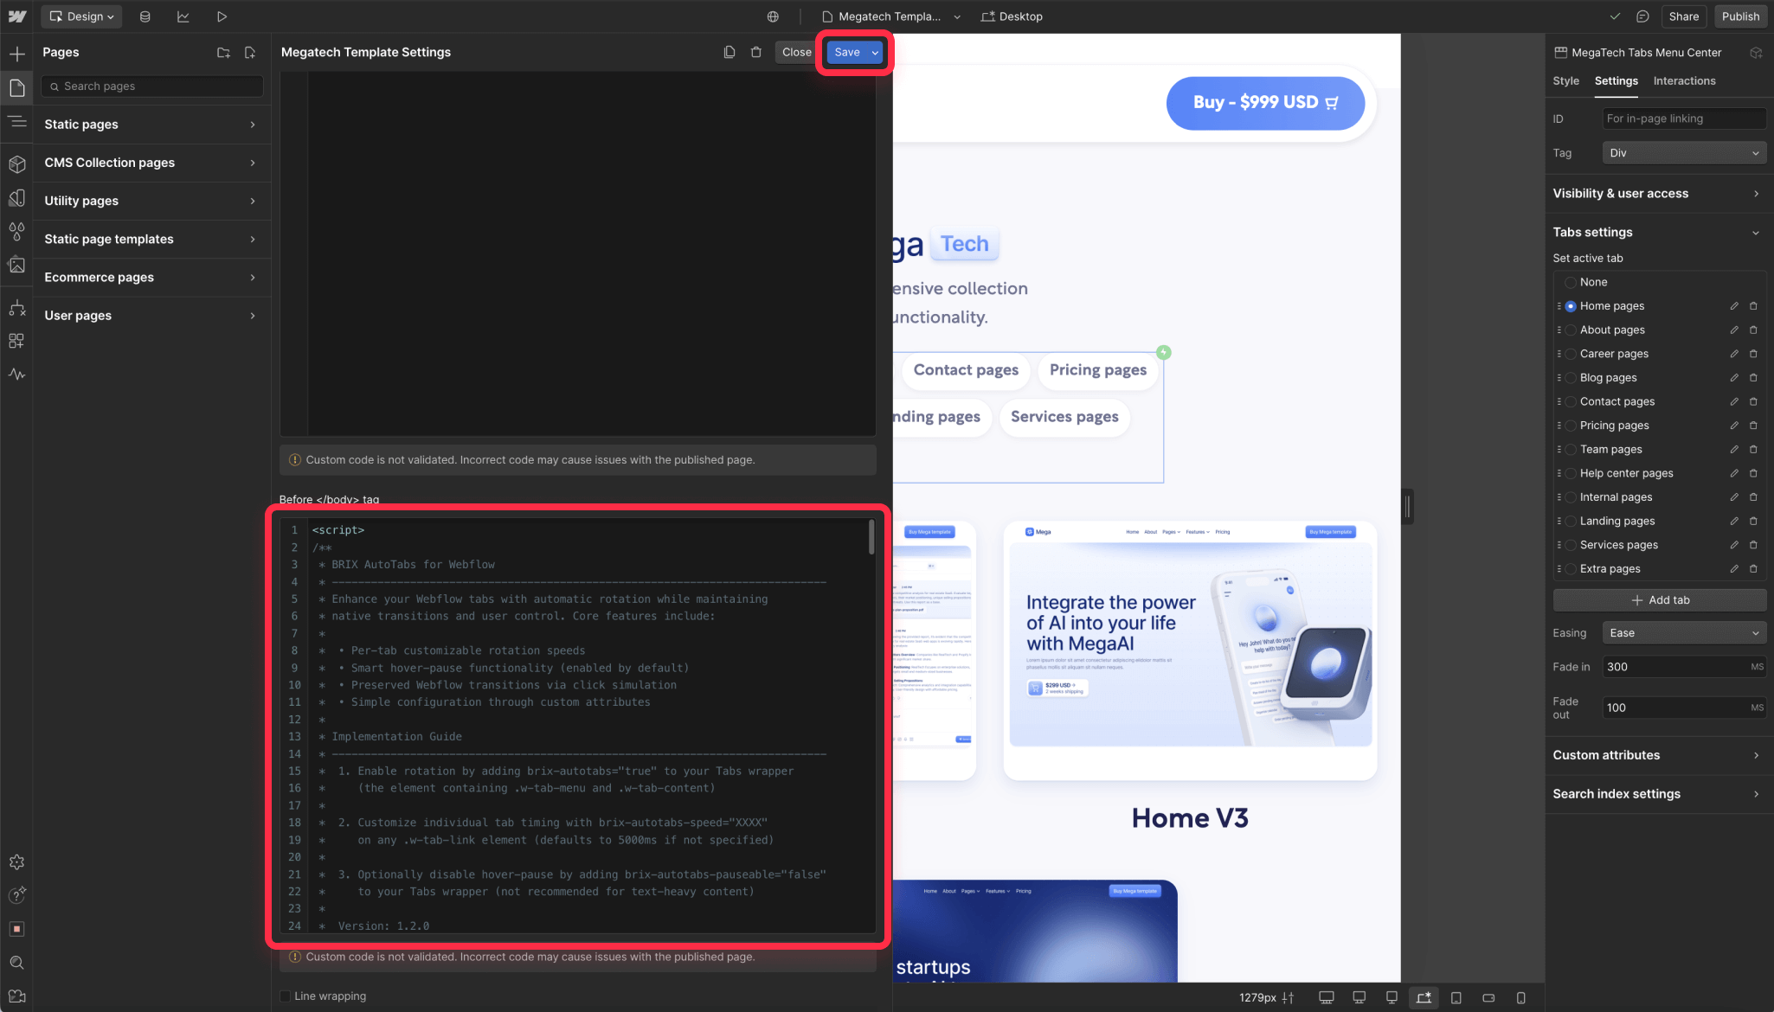Expand the Static pages section

[151, 125]
